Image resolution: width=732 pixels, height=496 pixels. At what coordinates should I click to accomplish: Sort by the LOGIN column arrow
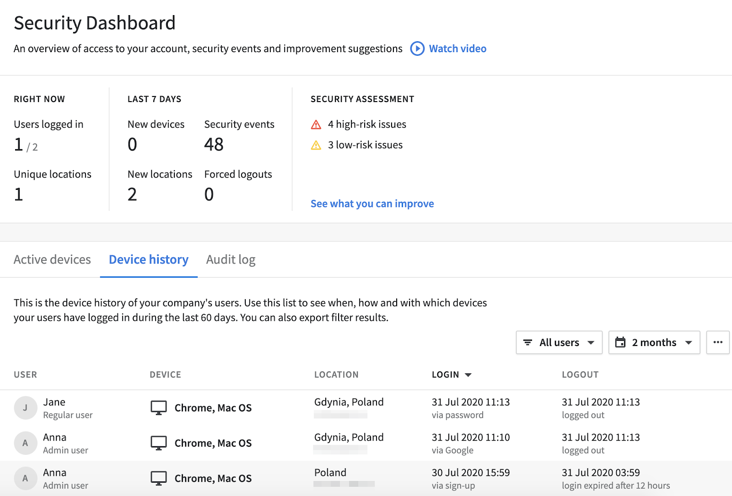(x=468, y=375)
